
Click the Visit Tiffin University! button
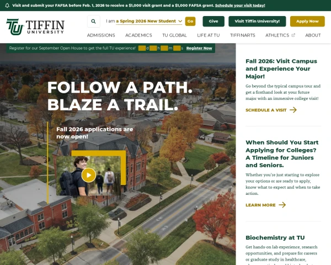pyautogui.click(x=257, y=21)
